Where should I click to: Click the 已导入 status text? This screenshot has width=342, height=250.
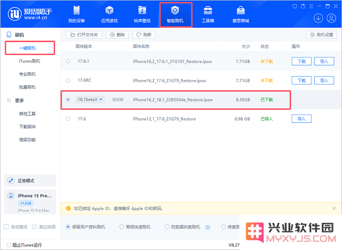coord(267,119)
